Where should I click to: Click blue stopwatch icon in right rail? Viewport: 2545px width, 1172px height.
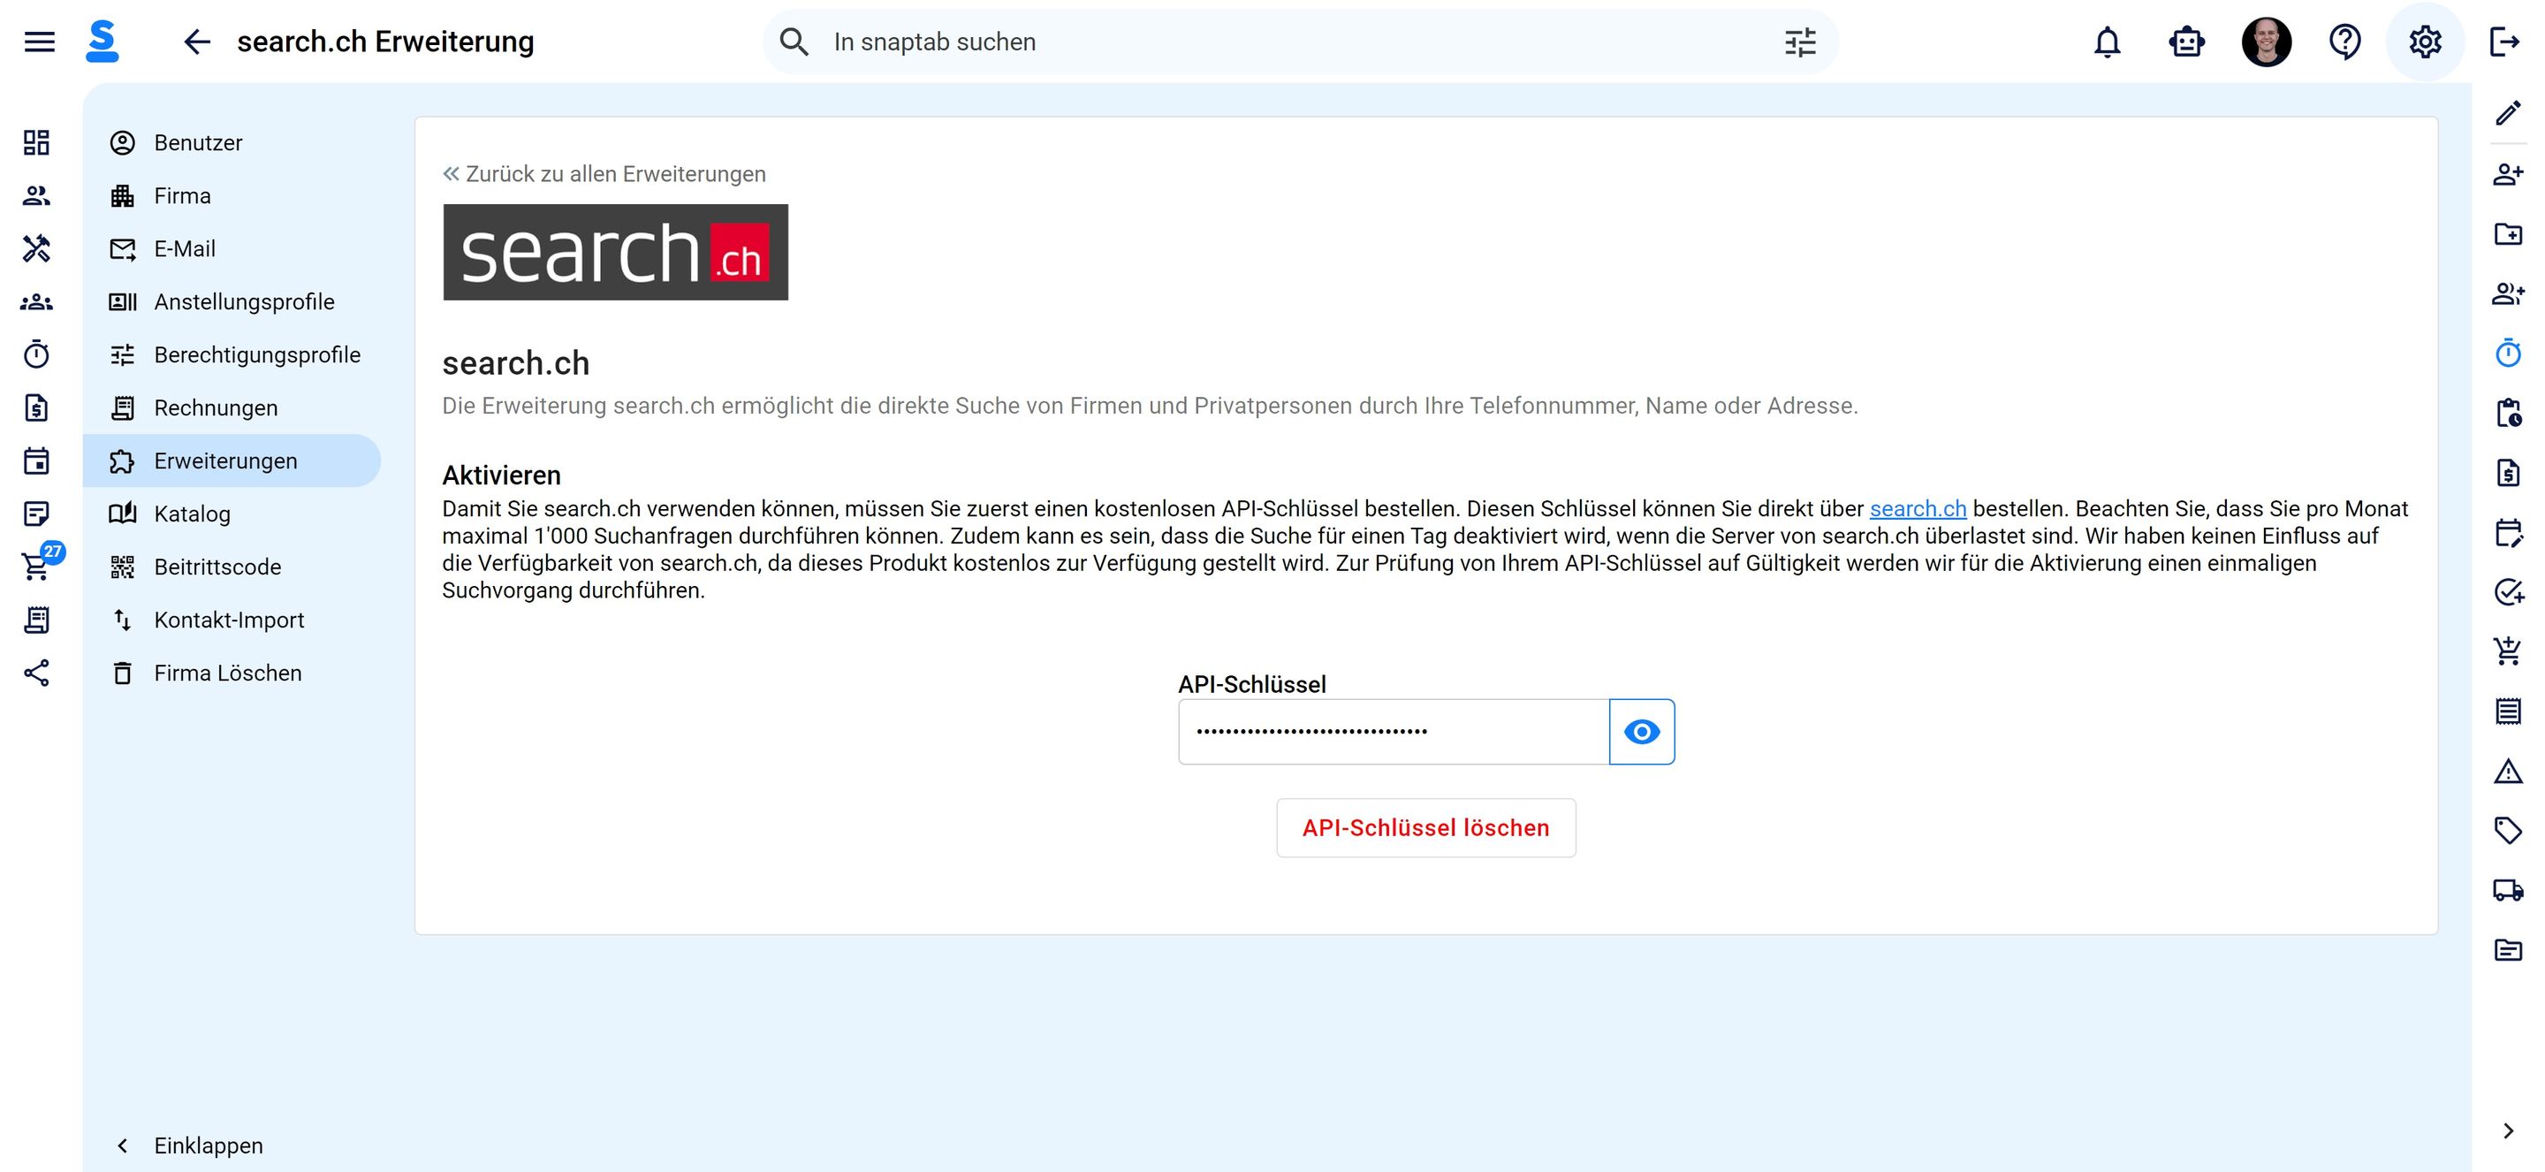point(2508,352)
